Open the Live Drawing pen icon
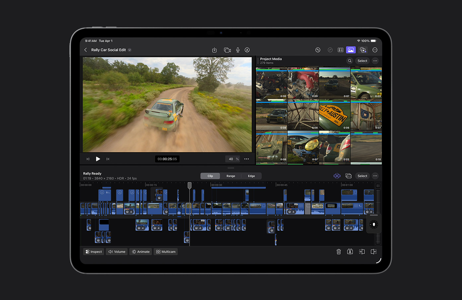 [247, 50]
